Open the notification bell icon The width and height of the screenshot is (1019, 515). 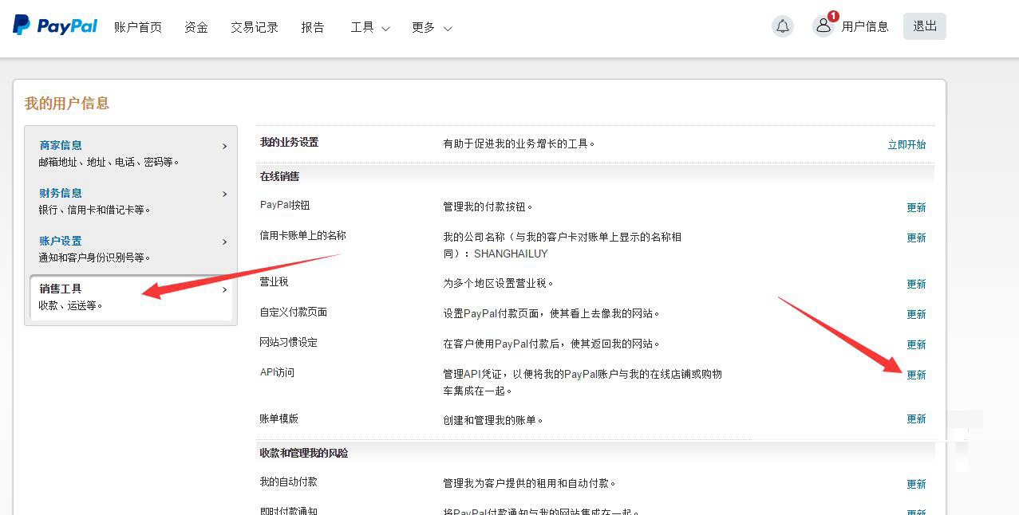783,26
